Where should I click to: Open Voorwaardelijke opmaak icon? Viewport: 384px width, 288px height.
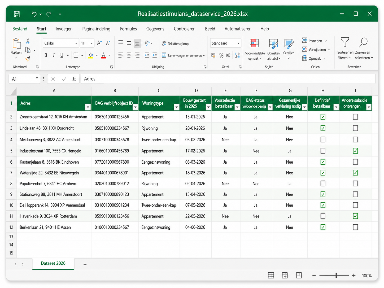[254, 43]
